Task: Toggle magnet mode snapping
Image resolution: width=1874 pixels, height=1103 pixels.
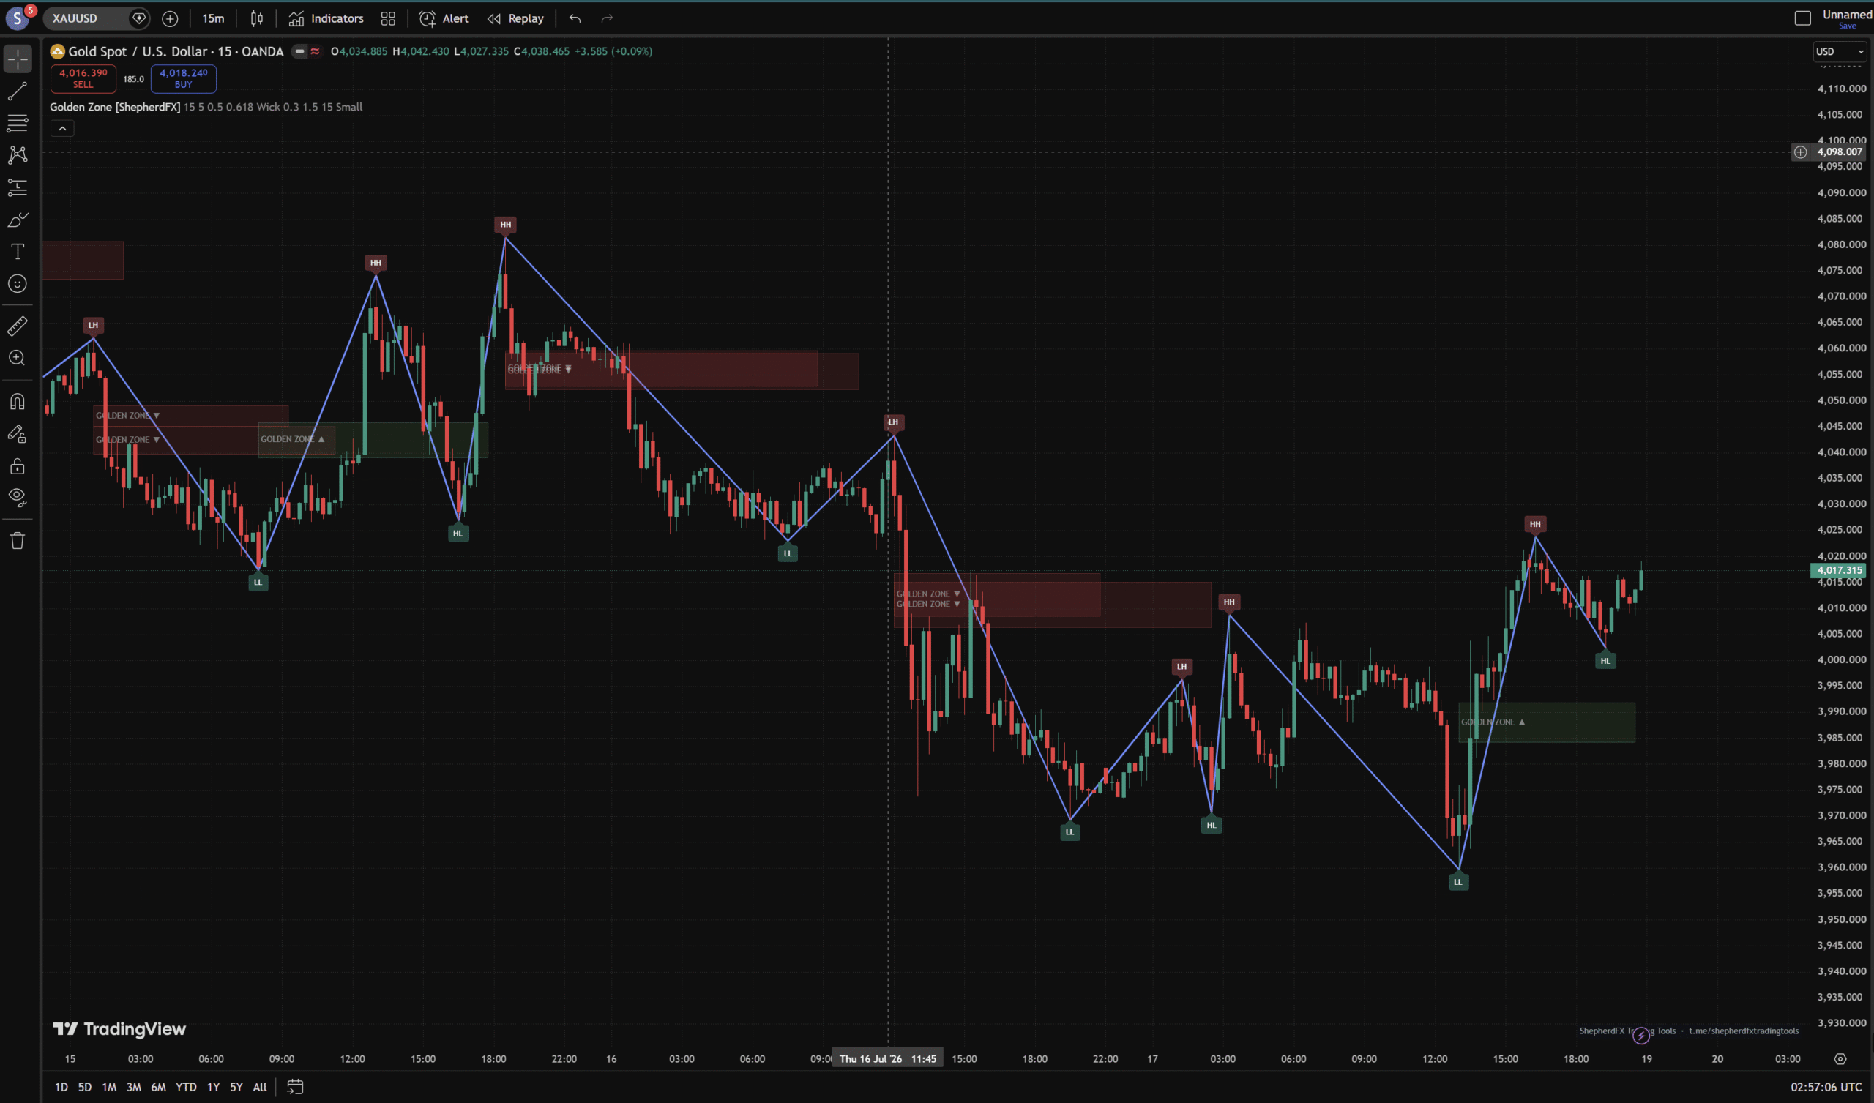Action: pyautogui.click(x=18, y=402)
